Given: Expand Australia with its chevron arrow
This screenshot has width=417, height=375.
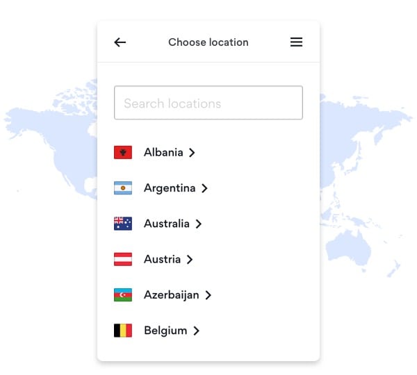Looking at the screenshot, I should [198, 224].
